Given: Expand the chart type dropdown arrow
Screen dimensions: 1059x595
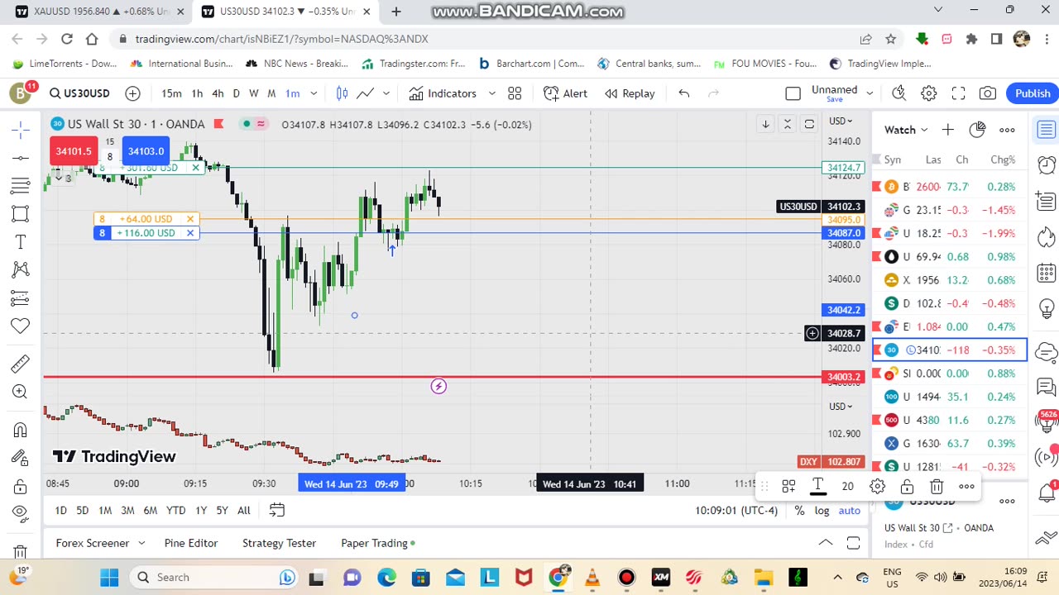Looking at the screenshot, I should (386, 93).
